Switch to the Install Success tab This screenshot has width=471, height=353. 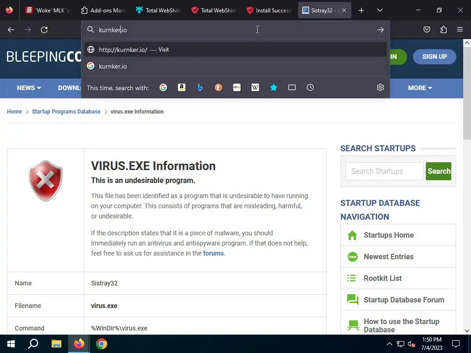[x=269, y=11]
